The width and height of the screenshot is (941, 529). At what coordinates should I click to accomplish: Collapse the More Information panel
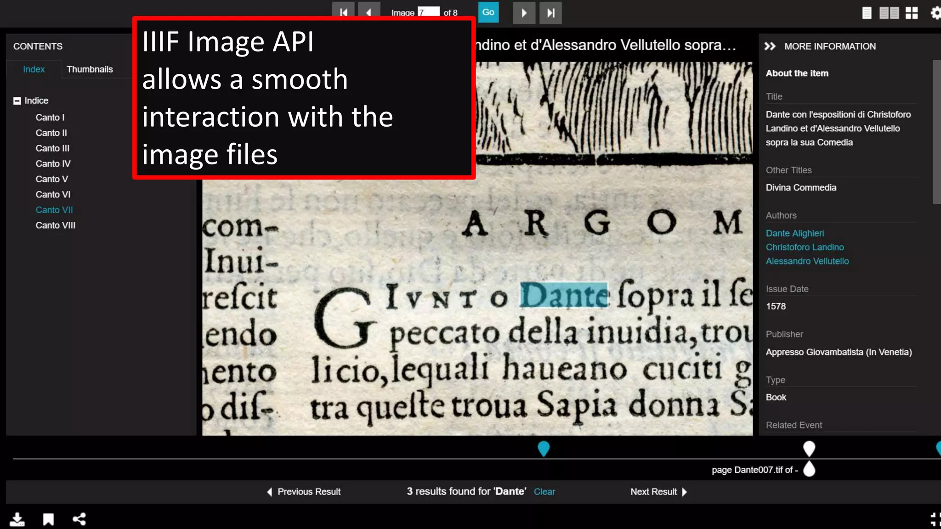click(770, 46)
